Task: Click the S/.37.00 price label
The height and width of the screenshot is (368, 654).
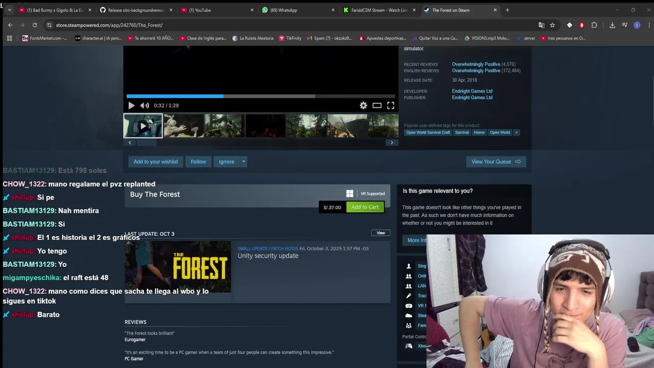Action: pos(332,208)
